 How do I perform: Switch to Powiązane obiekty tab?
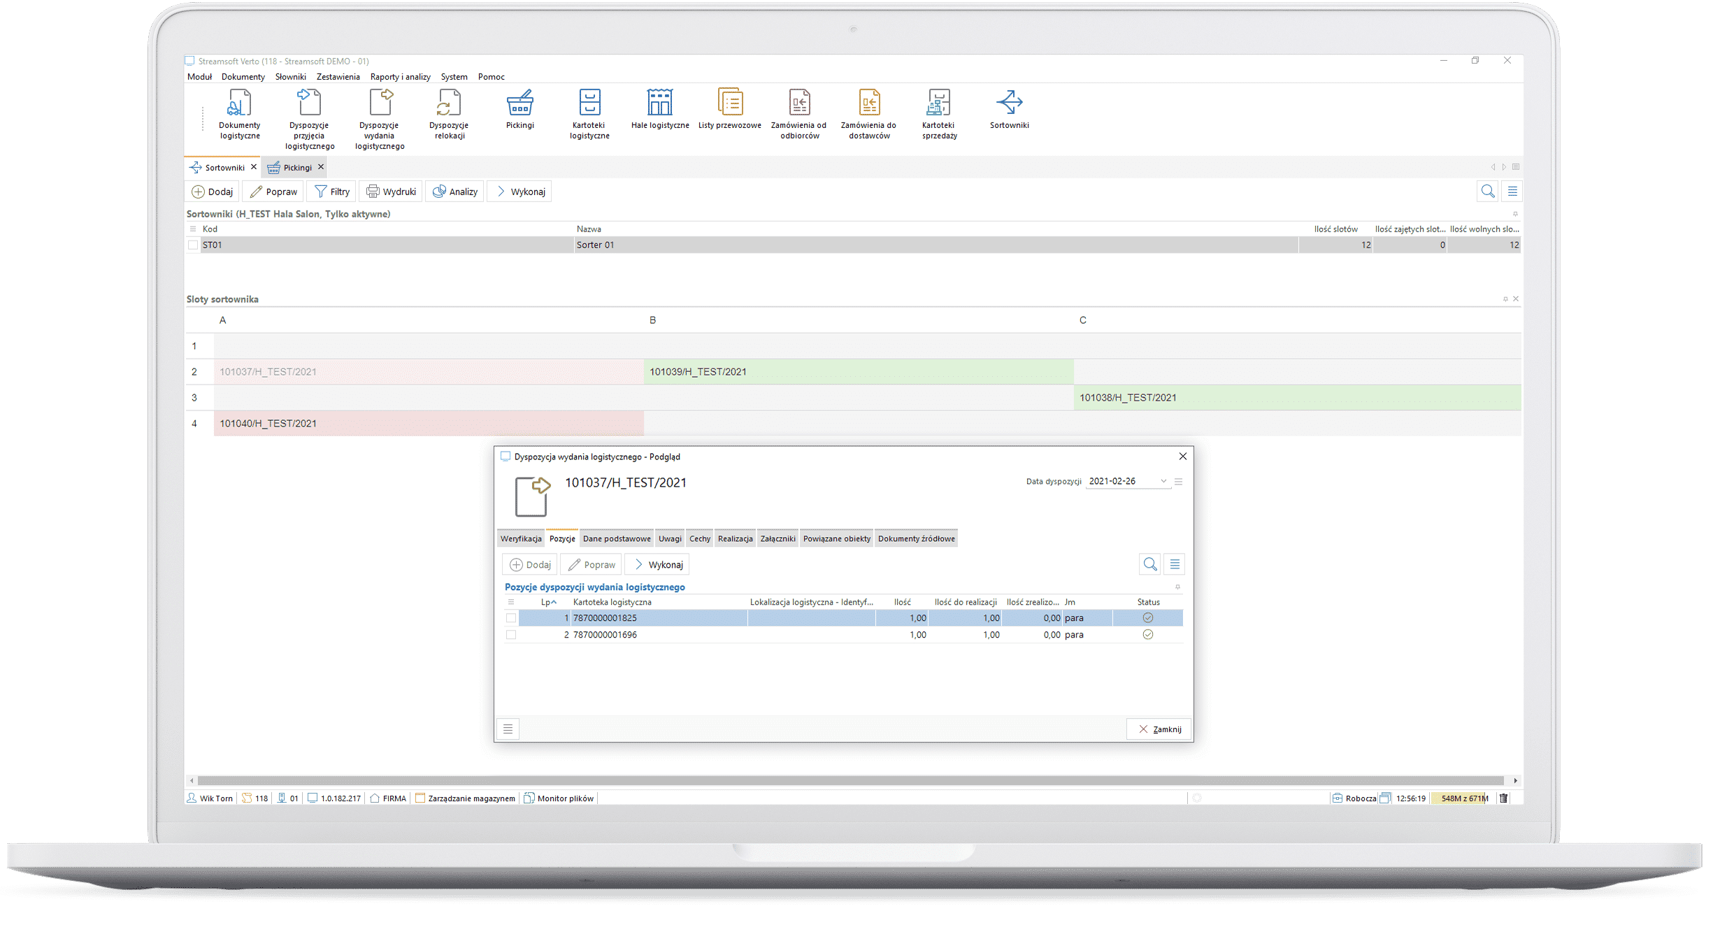pyautogui.click(x=836, y=538)
